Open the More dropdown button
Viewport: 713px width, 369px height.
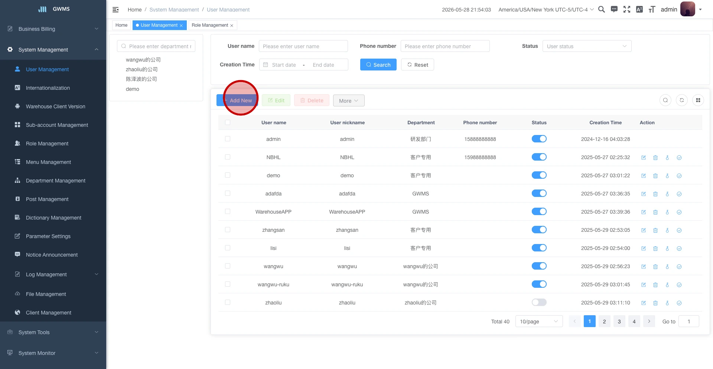349,101
